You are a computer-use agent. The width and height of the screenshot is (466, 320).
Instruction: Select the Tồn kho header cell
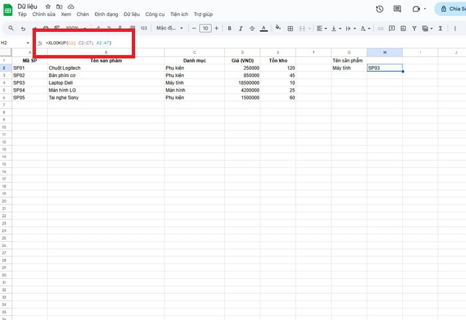tap(278, 60)
